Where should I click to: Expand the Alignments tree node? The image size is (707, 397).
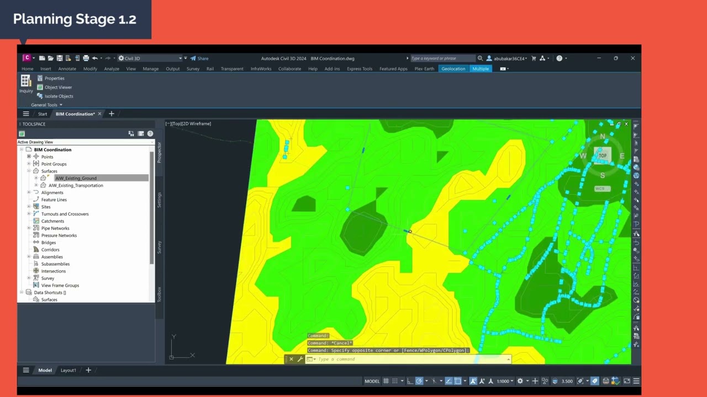29,192
